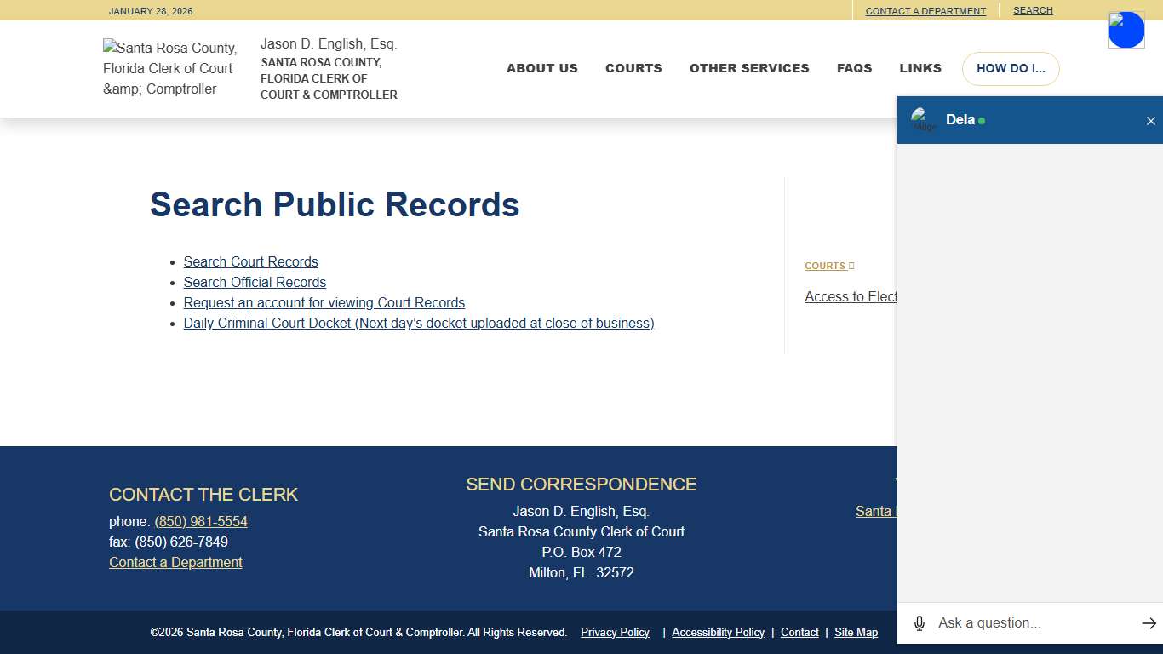Click the Privacy Policy footer link
The width and height of the screenshot is (1163, 654).
click(x=615, y=632)
